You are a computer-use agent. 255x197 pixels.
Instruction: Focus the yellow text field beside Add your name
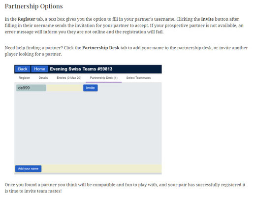coord(101,168)
